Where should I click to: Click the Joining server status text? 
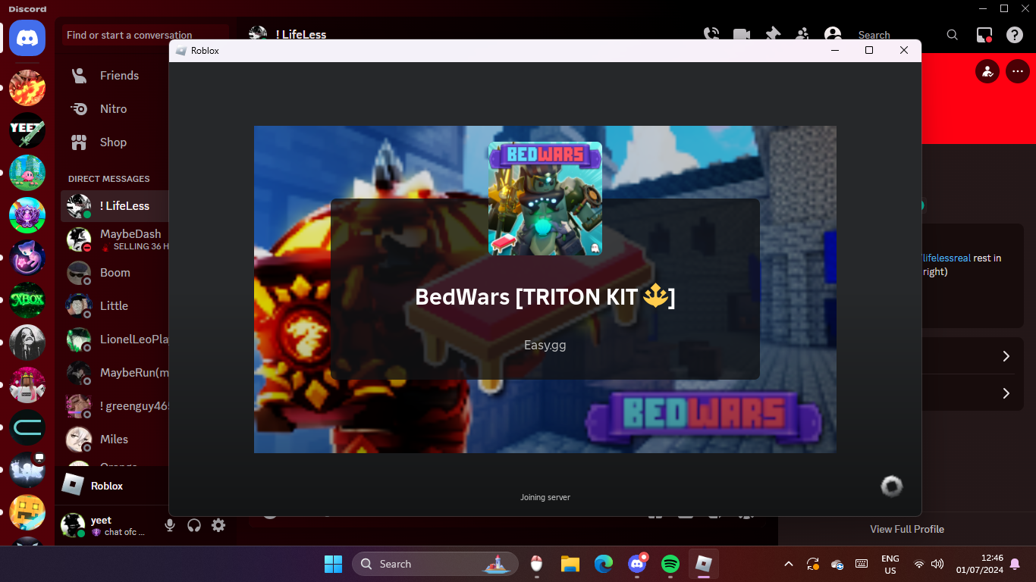(545, 497)
